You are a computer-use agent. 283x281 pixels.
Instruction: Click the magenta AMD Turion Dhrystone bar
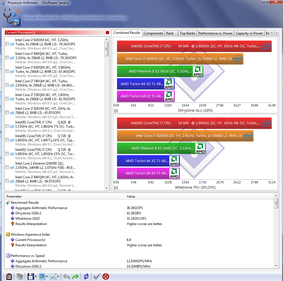pos(146,96)
